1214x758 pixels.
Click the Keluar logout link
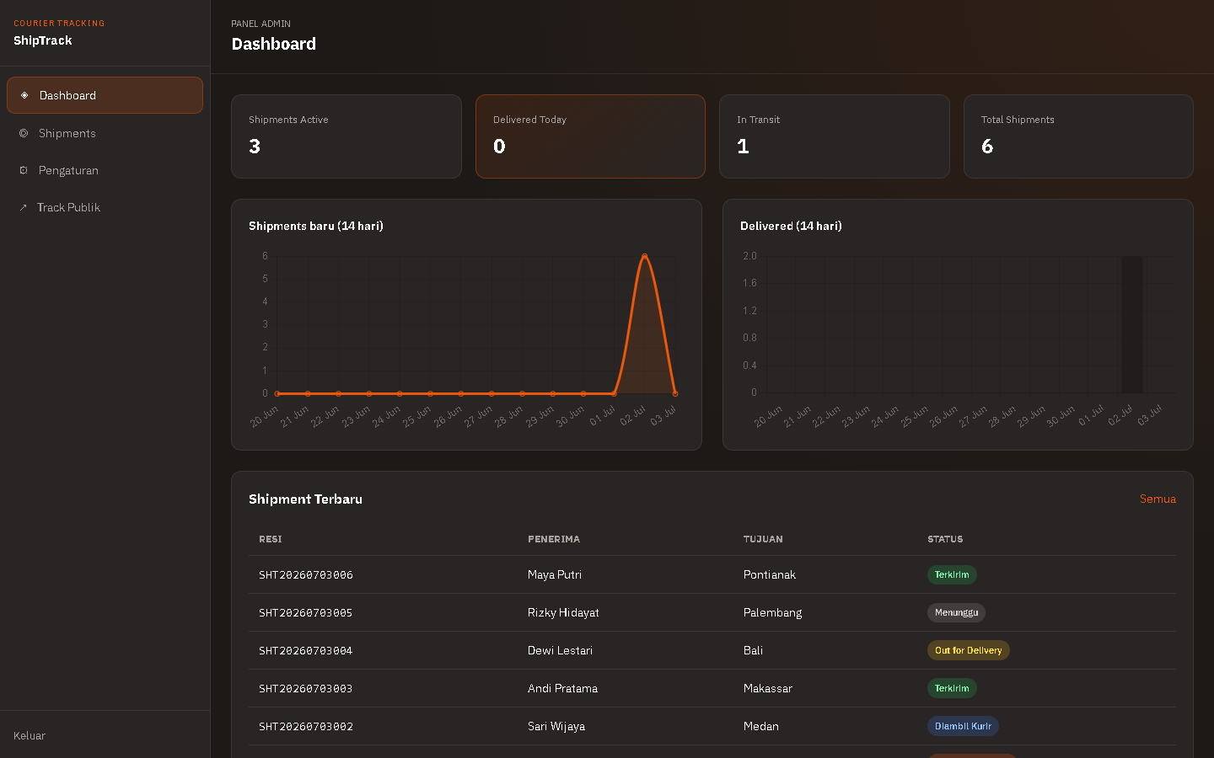pos(30,735)
